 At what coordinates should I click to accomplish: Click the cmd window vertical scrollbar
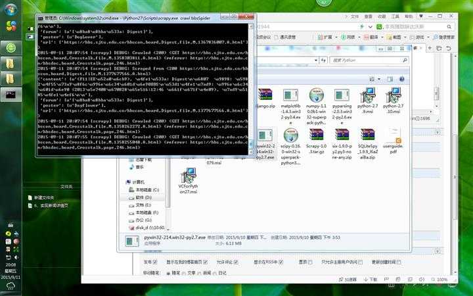coord(251,89)
